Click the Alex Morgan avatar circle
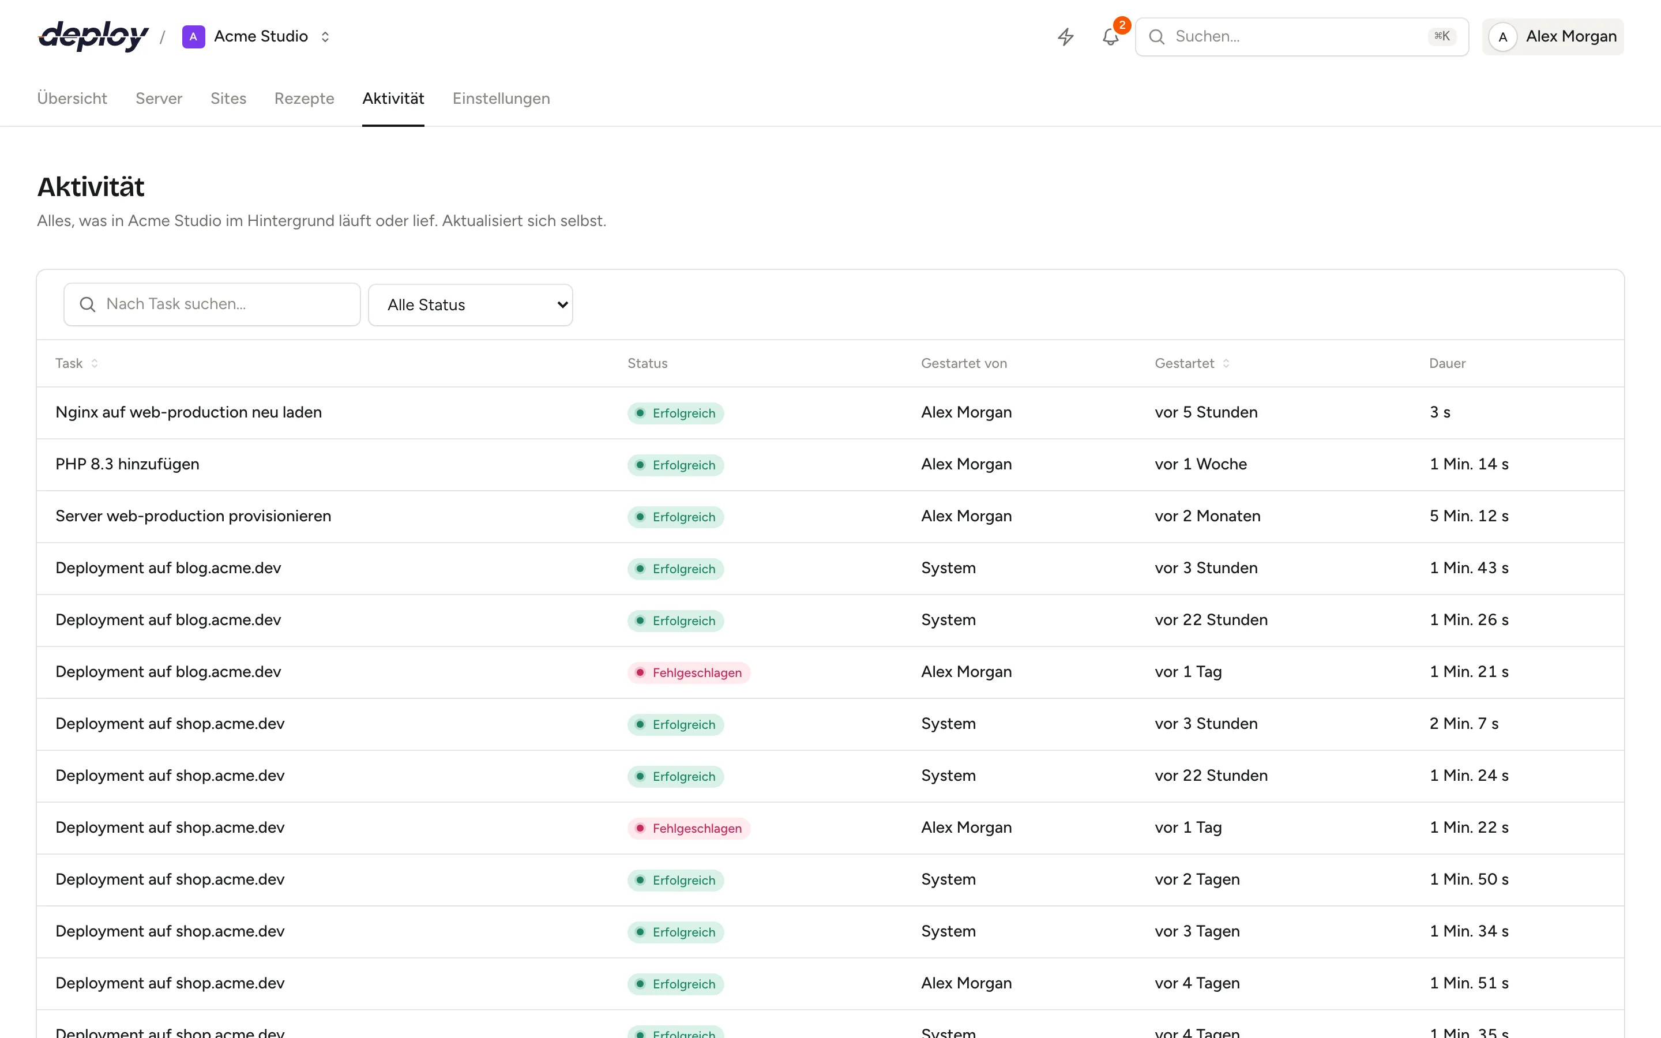The height and width of the screenshot is (1038, 1661). pyautogui.click(x=1502, y=37)
